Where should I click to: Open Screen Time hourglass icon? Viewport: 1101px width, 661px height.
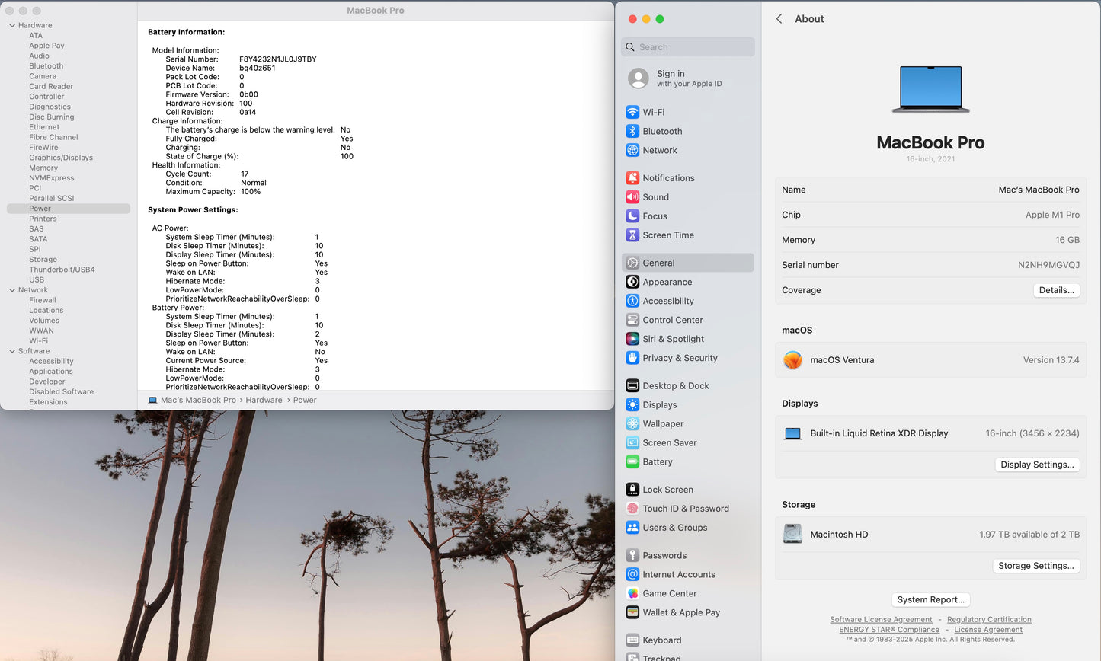pyautogui.click(x=632, y=235)
